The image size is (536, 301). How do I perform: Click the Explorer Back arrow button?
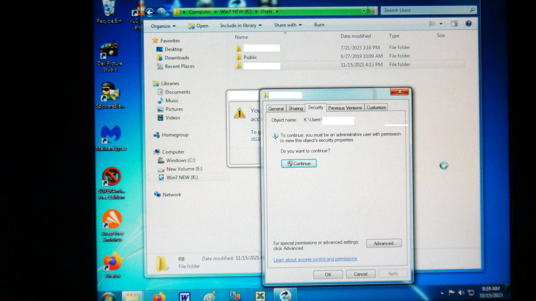point(150,12)
